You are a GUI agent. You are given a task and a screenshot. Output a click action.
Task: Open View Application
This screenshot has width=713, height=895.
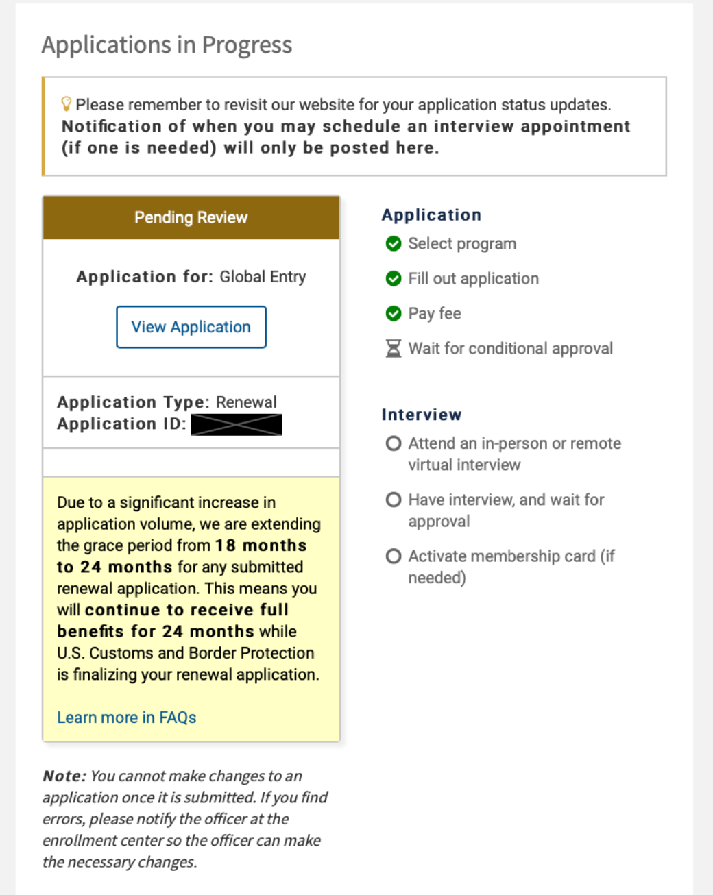pyautogui.click(x=191, y=327)
